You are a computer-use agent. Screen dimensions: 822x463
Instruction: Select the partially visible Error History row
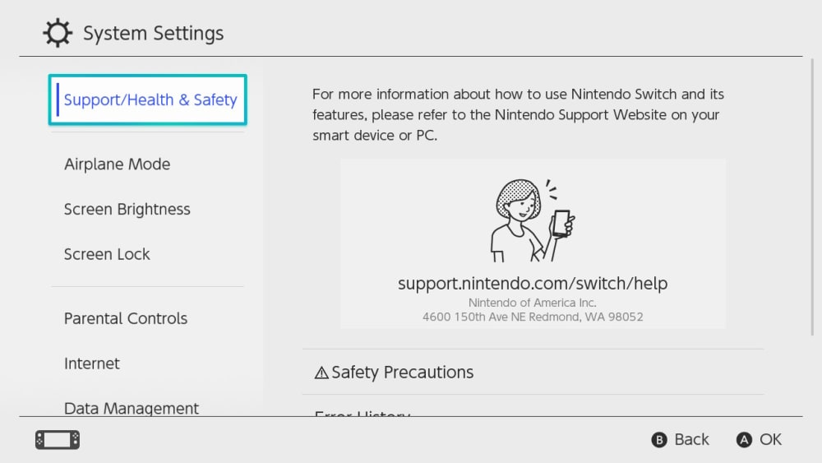pyautogui.click(x=363, y=413)
